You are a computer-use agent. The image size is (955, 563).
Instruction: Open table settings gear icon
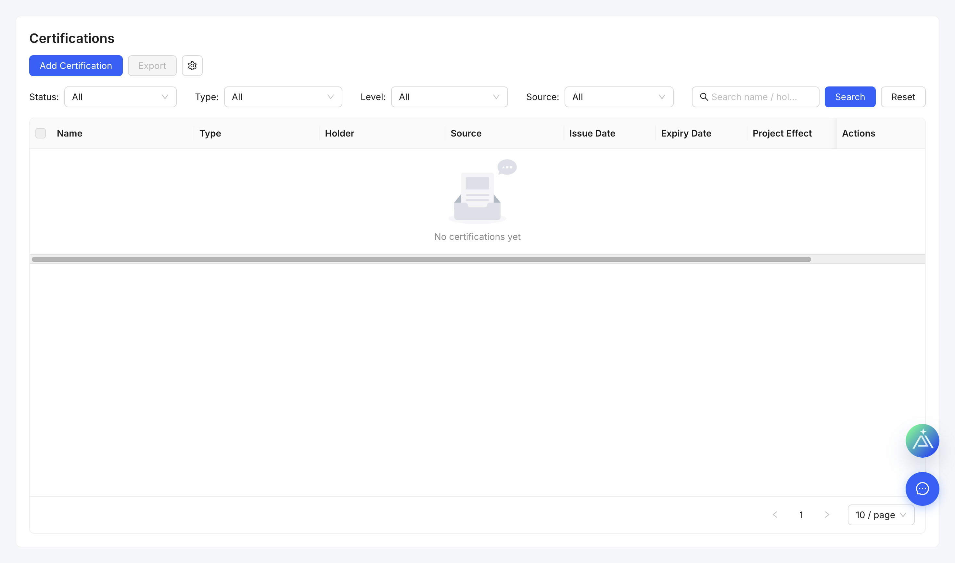click(x=192, y=66)
